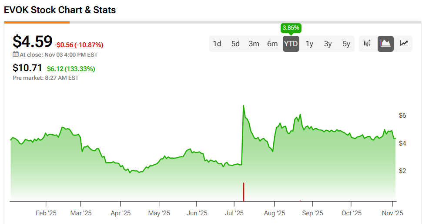Screen dimensions: 422x224
Task: Switch to candlestick chart view
Action: tap(367, 44)
